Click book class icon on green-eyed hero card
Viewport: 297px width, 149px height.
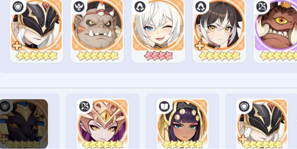click(x=164, y=107)
